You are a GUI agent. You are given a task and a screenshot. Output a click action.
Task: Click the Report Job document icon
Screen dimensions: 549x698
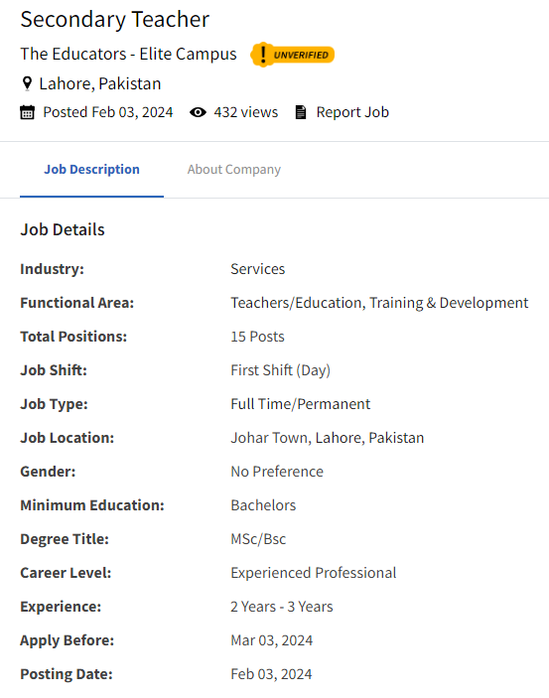tap(301, 112)
